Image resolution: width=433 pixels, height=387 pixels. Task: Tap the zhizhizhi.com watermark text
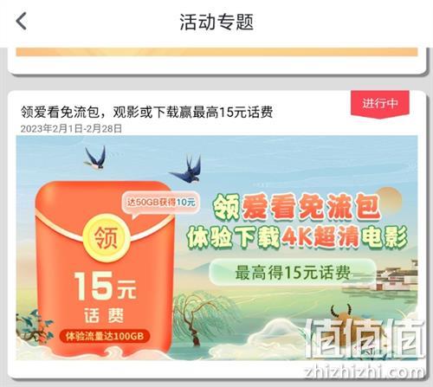[x=365, y=371]
